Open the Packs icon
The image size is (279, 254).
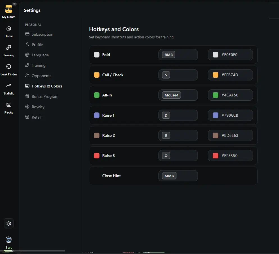click(8, 105)
